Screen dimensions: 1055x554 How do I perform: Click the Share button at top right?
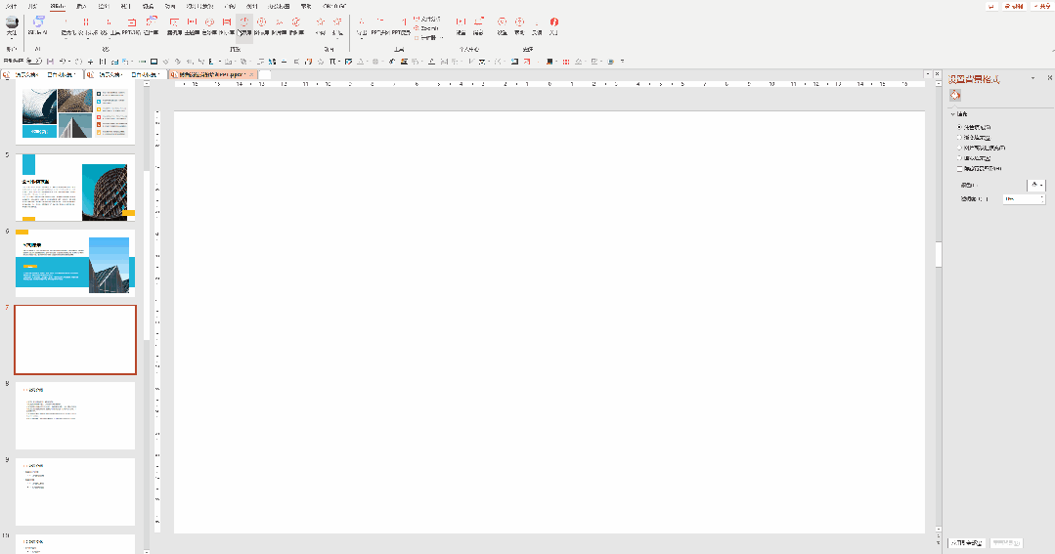[x=1040, y=6]
